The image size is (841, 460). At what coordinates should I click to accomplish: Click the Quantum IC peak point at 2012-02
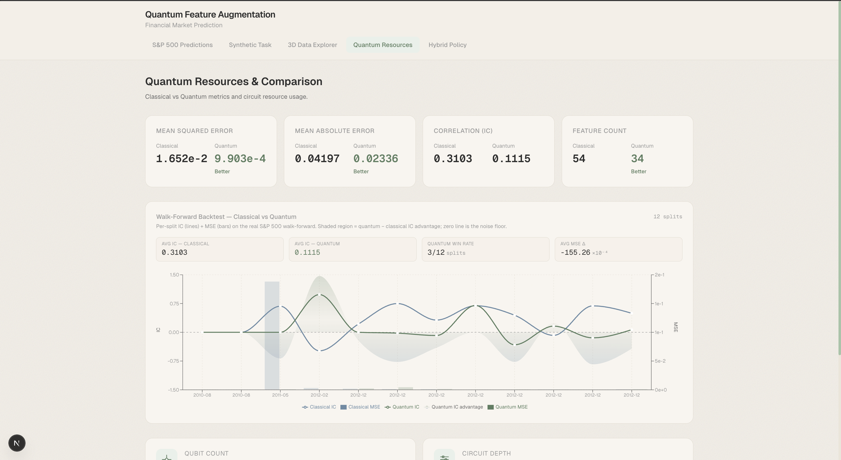point(319,295)
